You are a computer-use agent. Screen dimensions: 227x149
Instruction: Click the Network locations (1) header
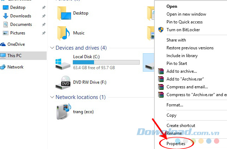pos(81,97)
